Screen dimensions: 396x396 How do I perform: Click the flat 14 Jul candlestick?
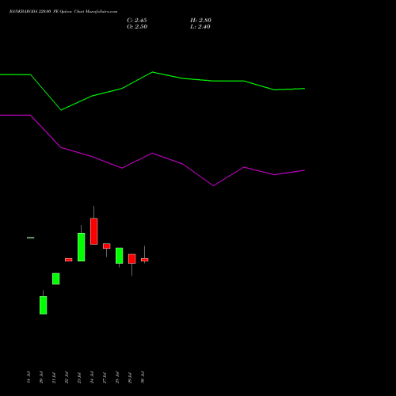click(31, 238)
